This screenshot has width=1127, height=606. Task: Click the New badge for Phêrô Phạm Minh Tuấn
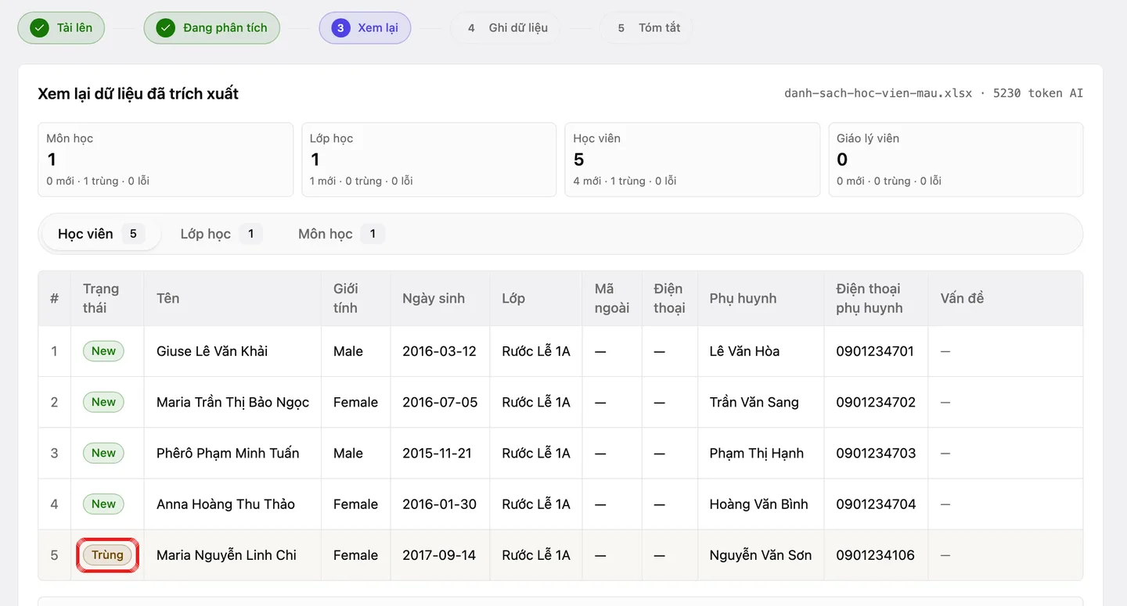point(103,453)
